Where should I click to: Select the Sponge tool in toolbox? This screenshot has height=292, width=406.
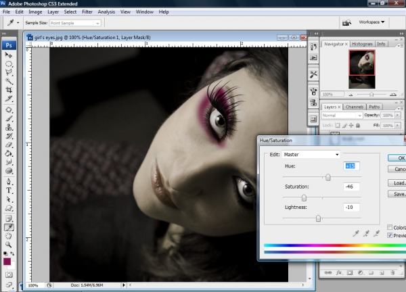9,171
